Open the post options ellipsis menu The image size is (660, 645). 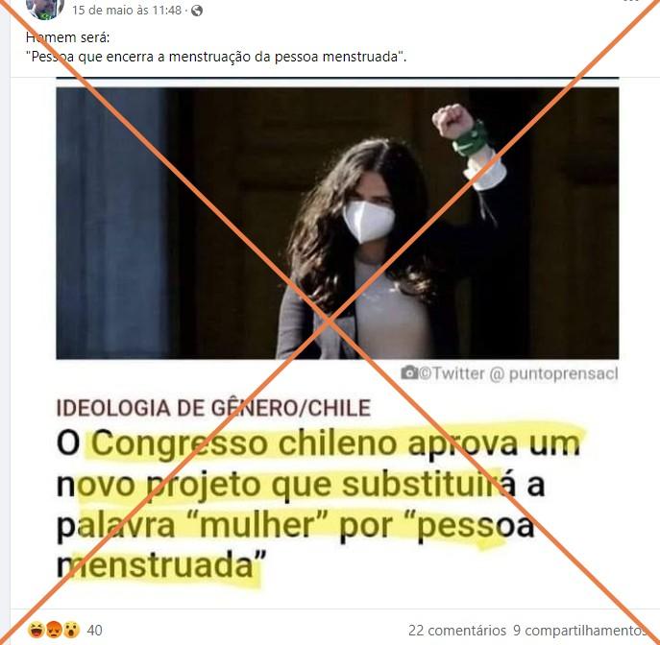[x=631, y=1]
